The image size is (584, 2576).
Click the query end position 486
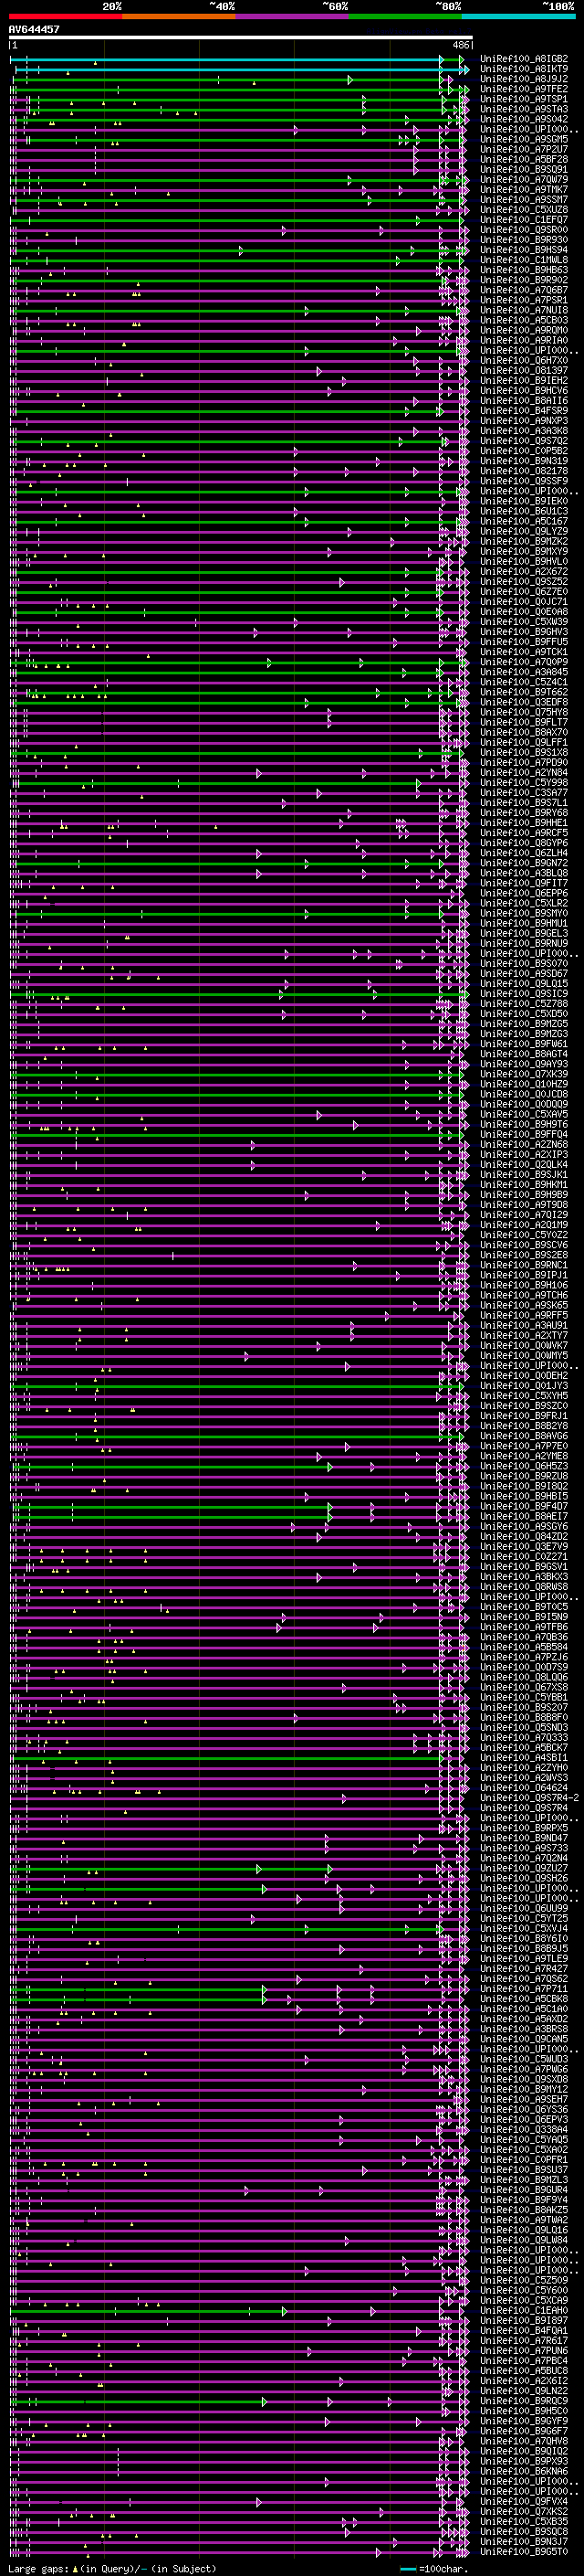coord(460,45)
